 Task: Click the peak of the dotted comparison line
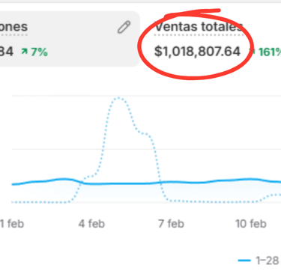tap(118, 97)
